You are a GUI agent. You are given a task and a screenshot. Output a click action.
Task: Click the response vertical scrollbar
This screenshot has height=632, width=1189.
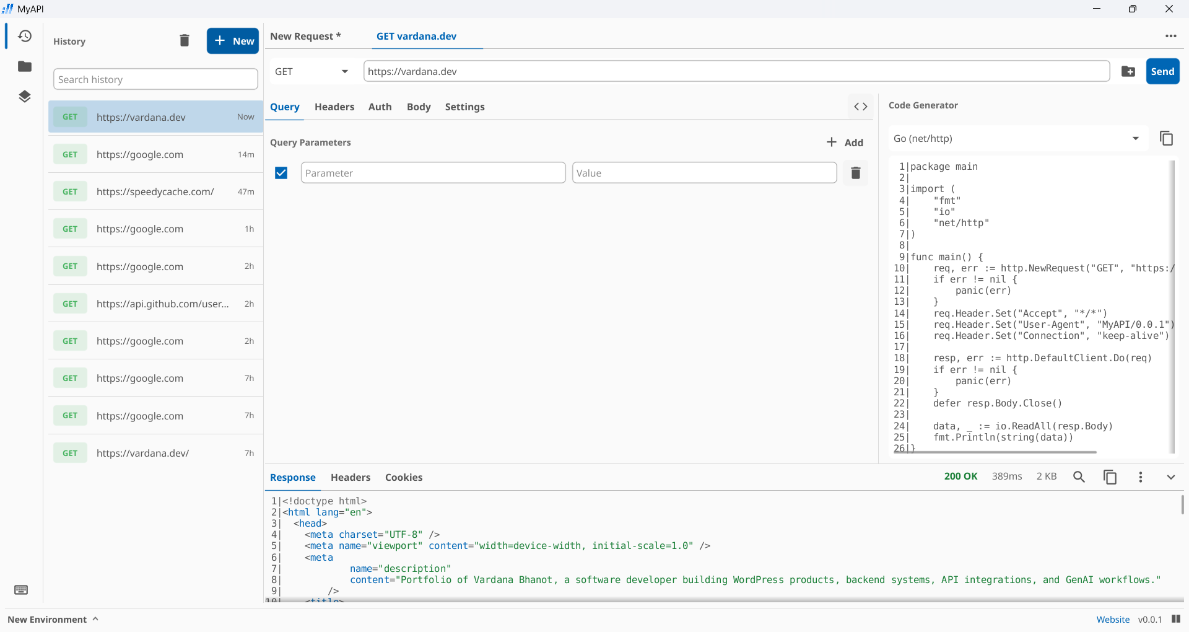pyautogui.click(x=1182, y=504)
